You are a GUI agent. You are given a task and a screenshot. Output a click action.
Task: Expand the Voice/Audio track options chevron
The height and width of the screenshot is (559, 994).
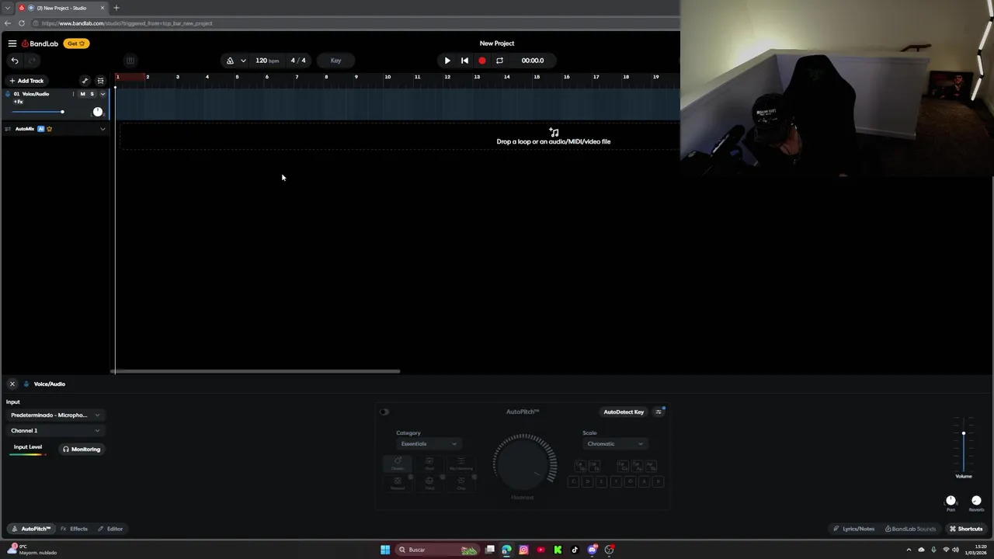103,94
